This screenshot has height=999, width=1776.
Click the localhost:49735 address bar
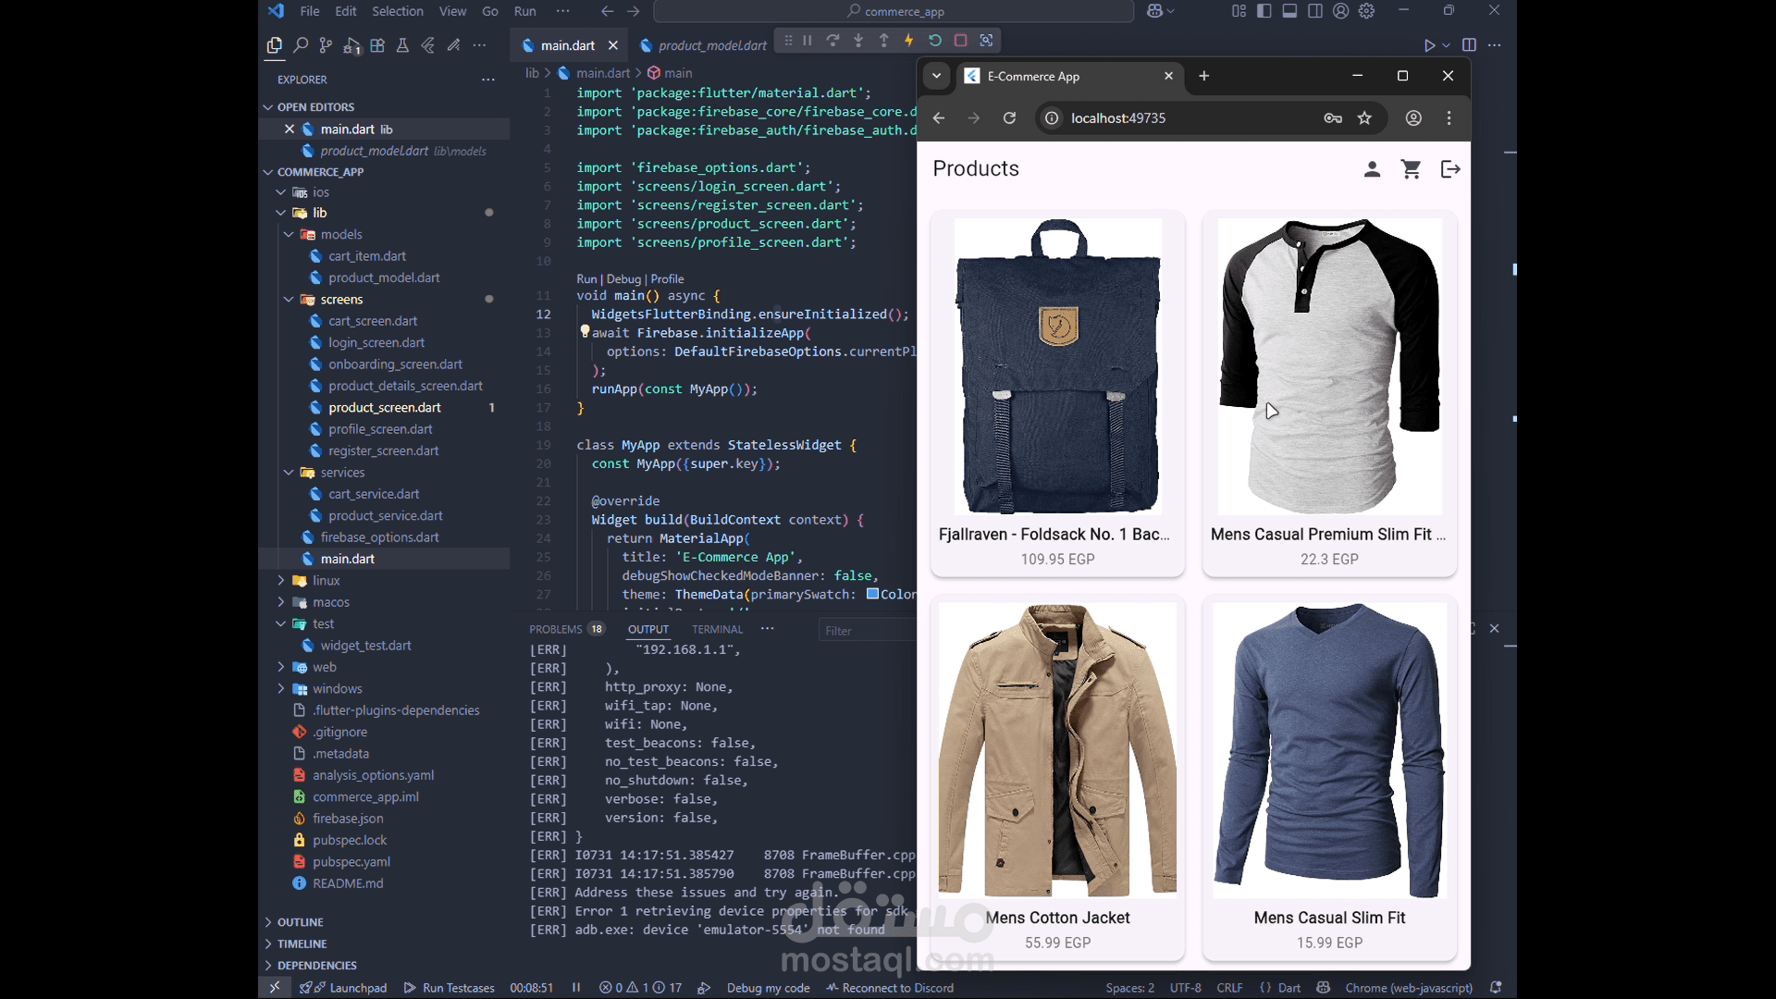point(1119,118)
